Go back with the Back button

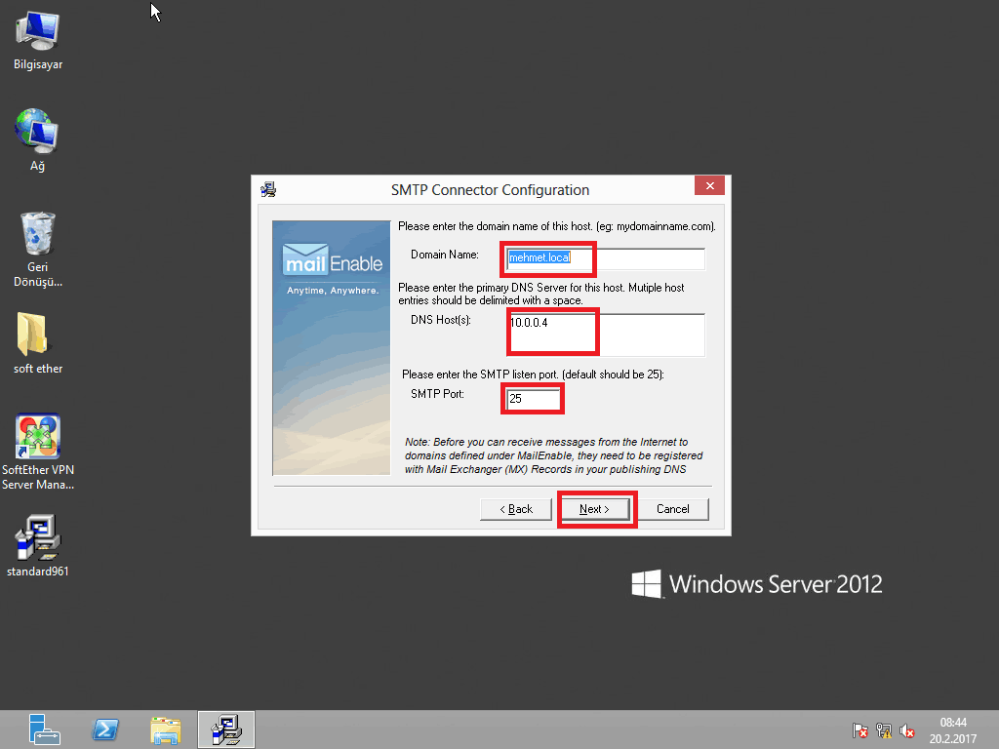(516, 509)
